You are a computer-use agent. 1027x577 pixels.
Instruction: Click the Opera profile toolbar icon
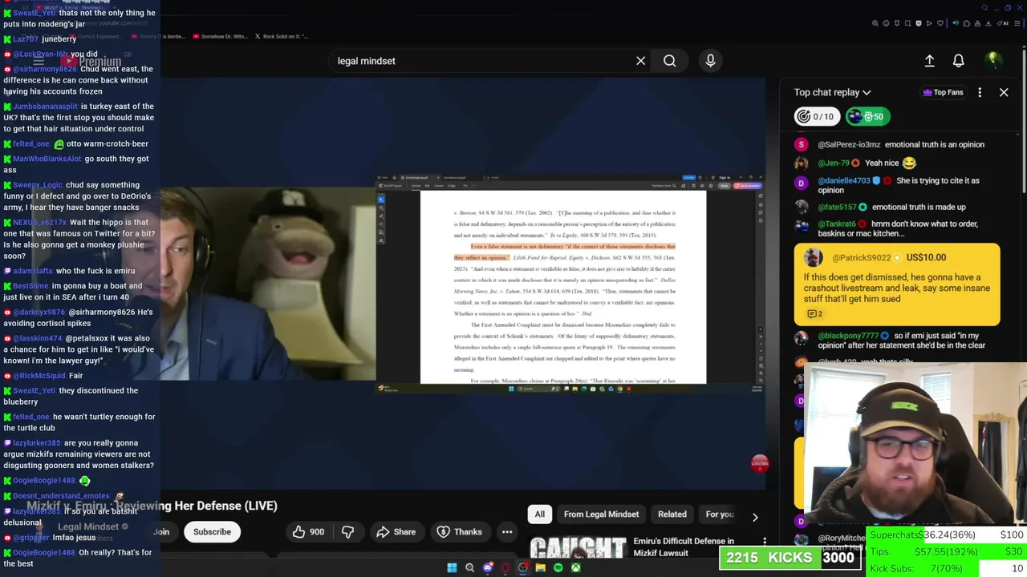coord(977,23)
